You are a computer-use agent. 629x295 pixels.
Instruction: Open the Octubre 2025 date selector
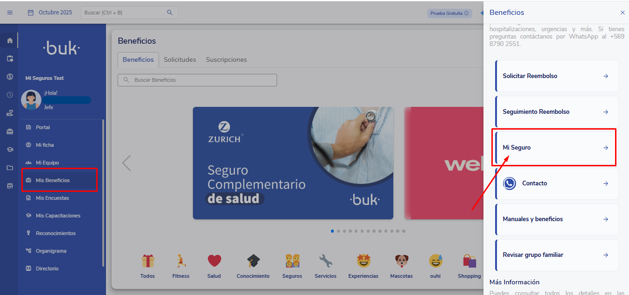[50, 13]
